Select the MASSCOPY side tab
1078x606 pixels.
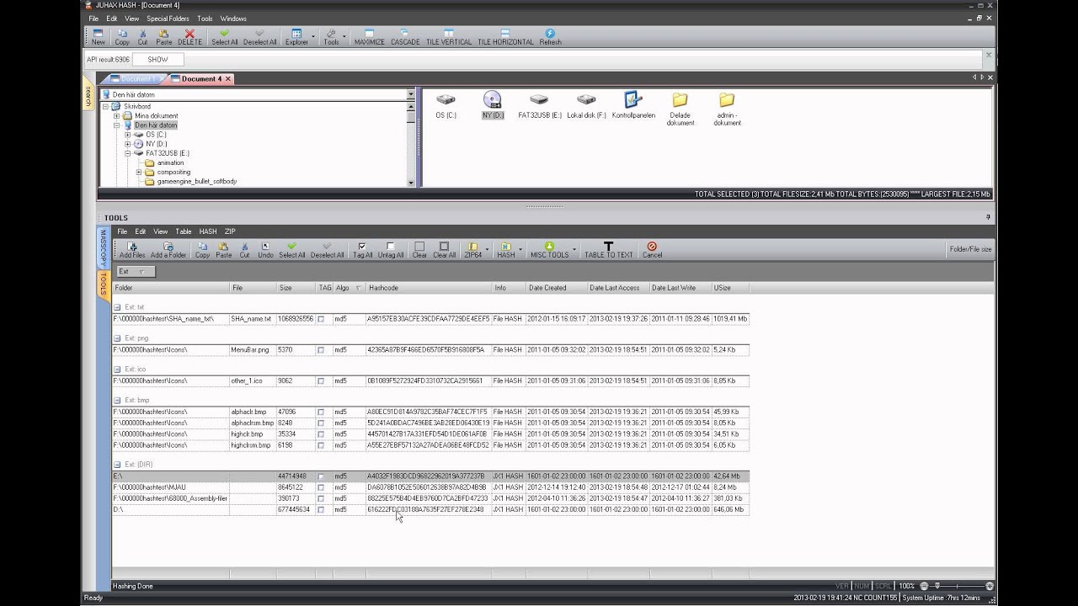click(103, 247)
